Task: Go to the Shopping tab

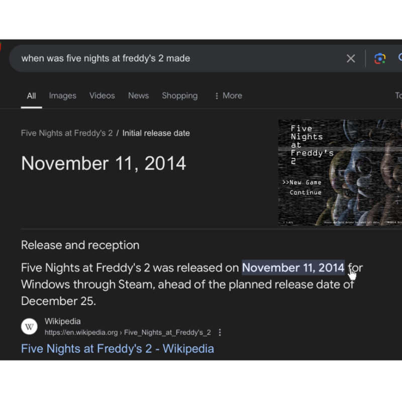Action: [179, 96]
